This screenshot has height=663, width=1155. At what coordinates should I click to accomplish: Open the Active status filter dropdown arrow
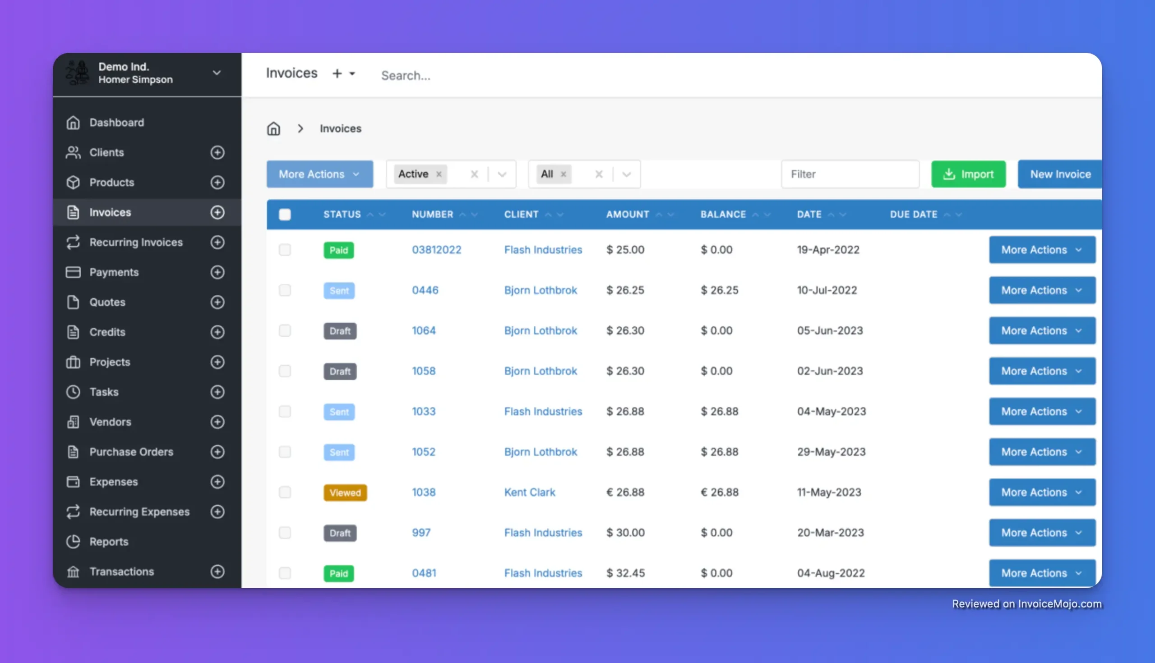(x=502, y=174)
